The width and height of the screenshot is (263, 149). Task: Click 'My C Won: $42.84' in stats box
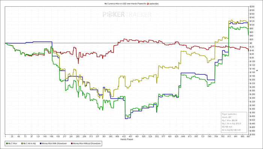point(230,120)
